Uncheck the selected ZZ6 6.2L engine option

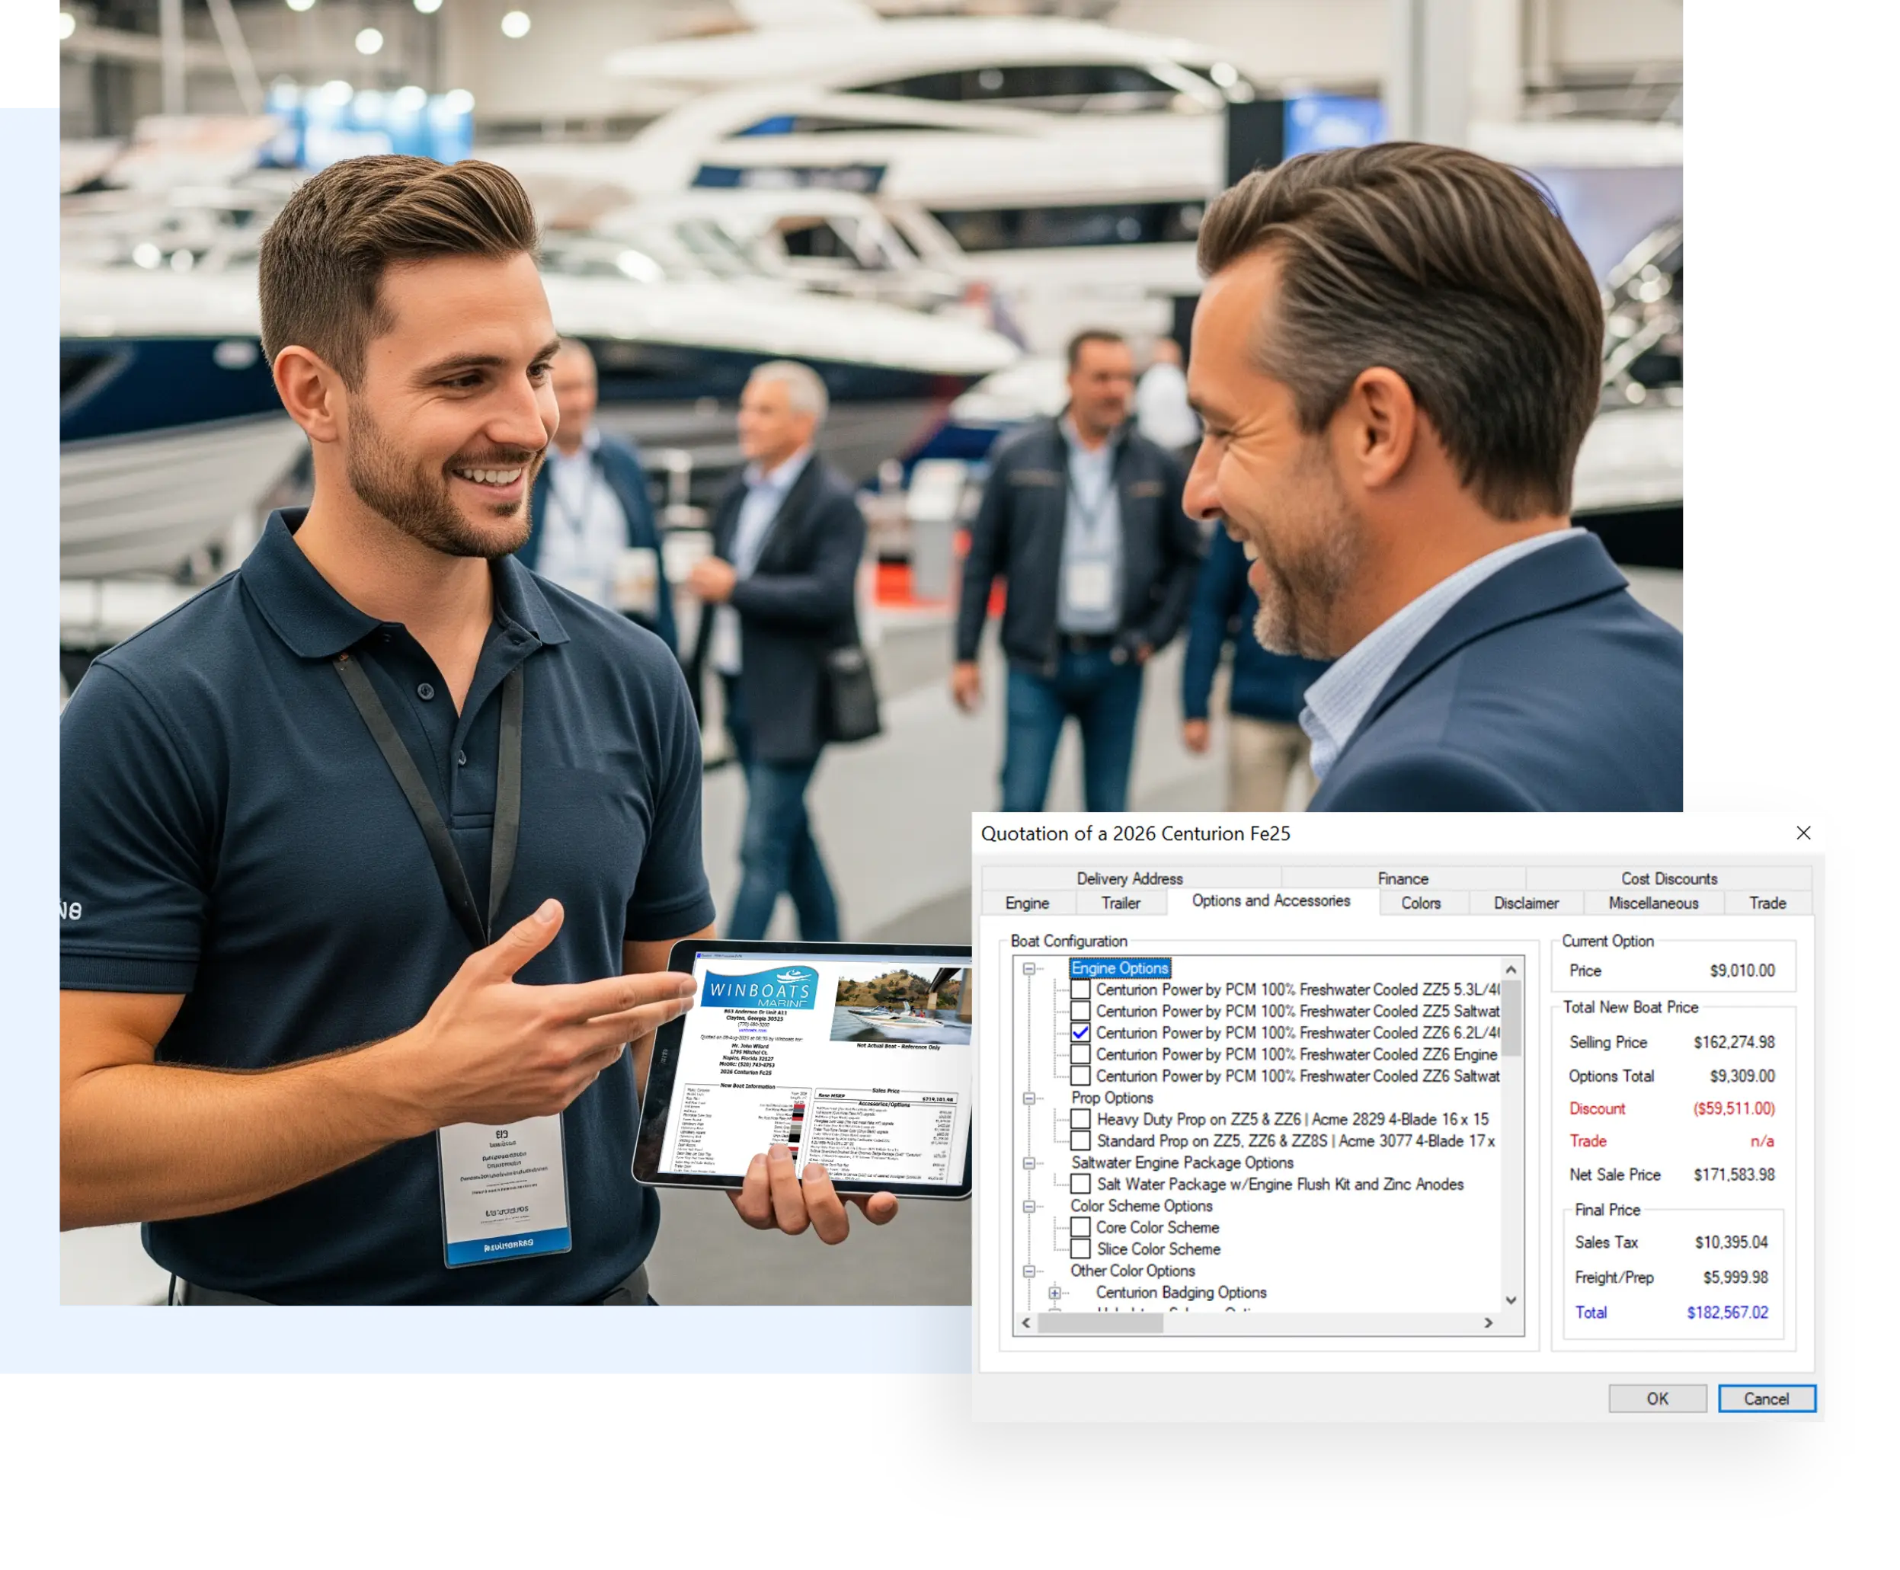point(1082,1033)
